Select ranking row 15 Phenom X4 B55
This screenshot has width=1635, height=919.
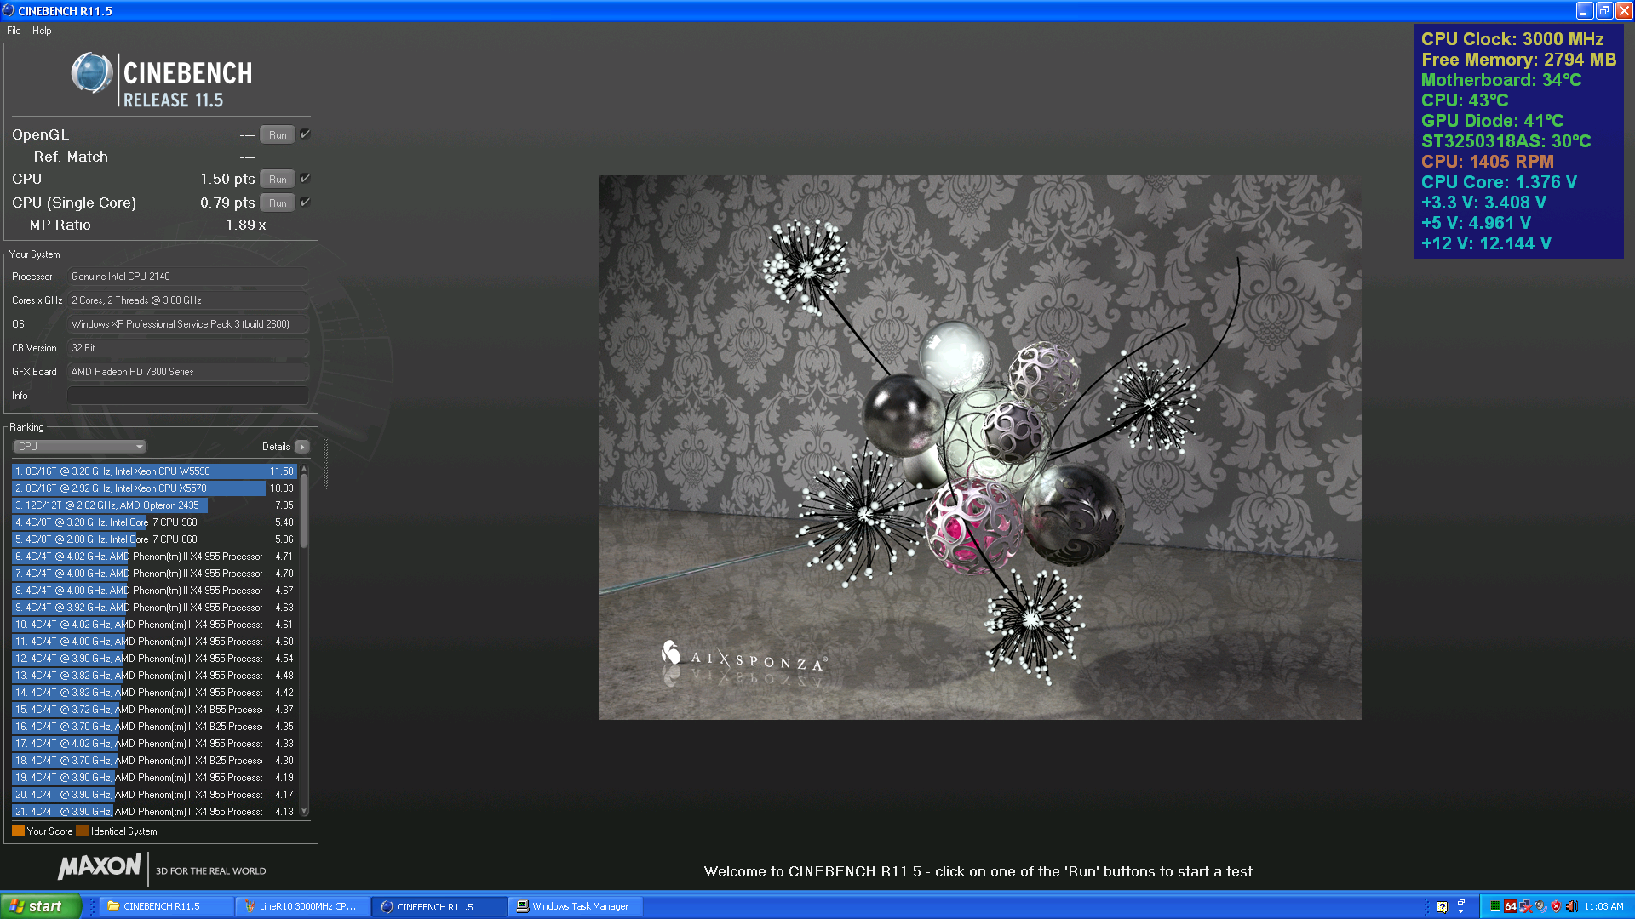[x=154, y=710]
